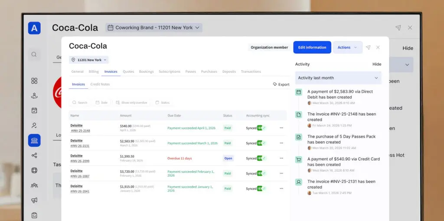The width and height of the screenshot is (444, 221).
Task: Open the Coworking Brand - 11201 New York dropdown
Action: (154, 28)
